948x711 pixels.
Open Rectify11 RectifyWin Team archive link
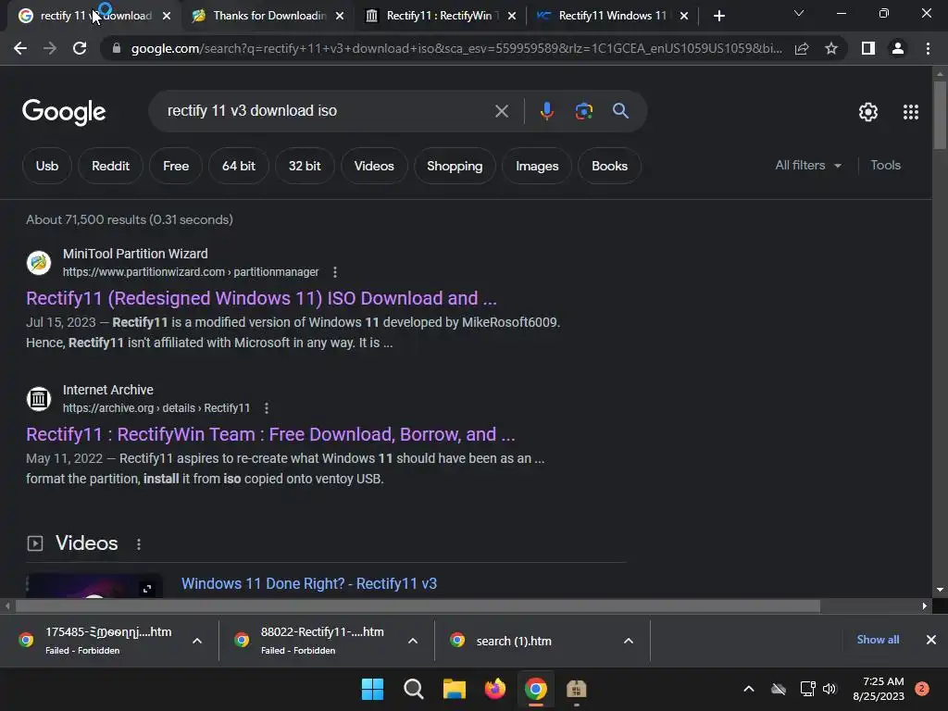pos(270,434)
